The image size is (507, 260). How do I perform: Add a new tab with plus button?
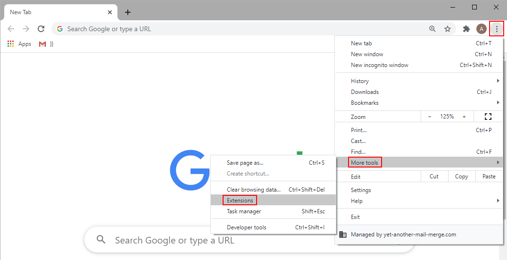point(128,12)
